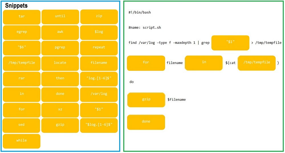Choose the sed snippet tile
Image resolution: width=285 pixels, height=153 pixels.
(x=21, y=125)
